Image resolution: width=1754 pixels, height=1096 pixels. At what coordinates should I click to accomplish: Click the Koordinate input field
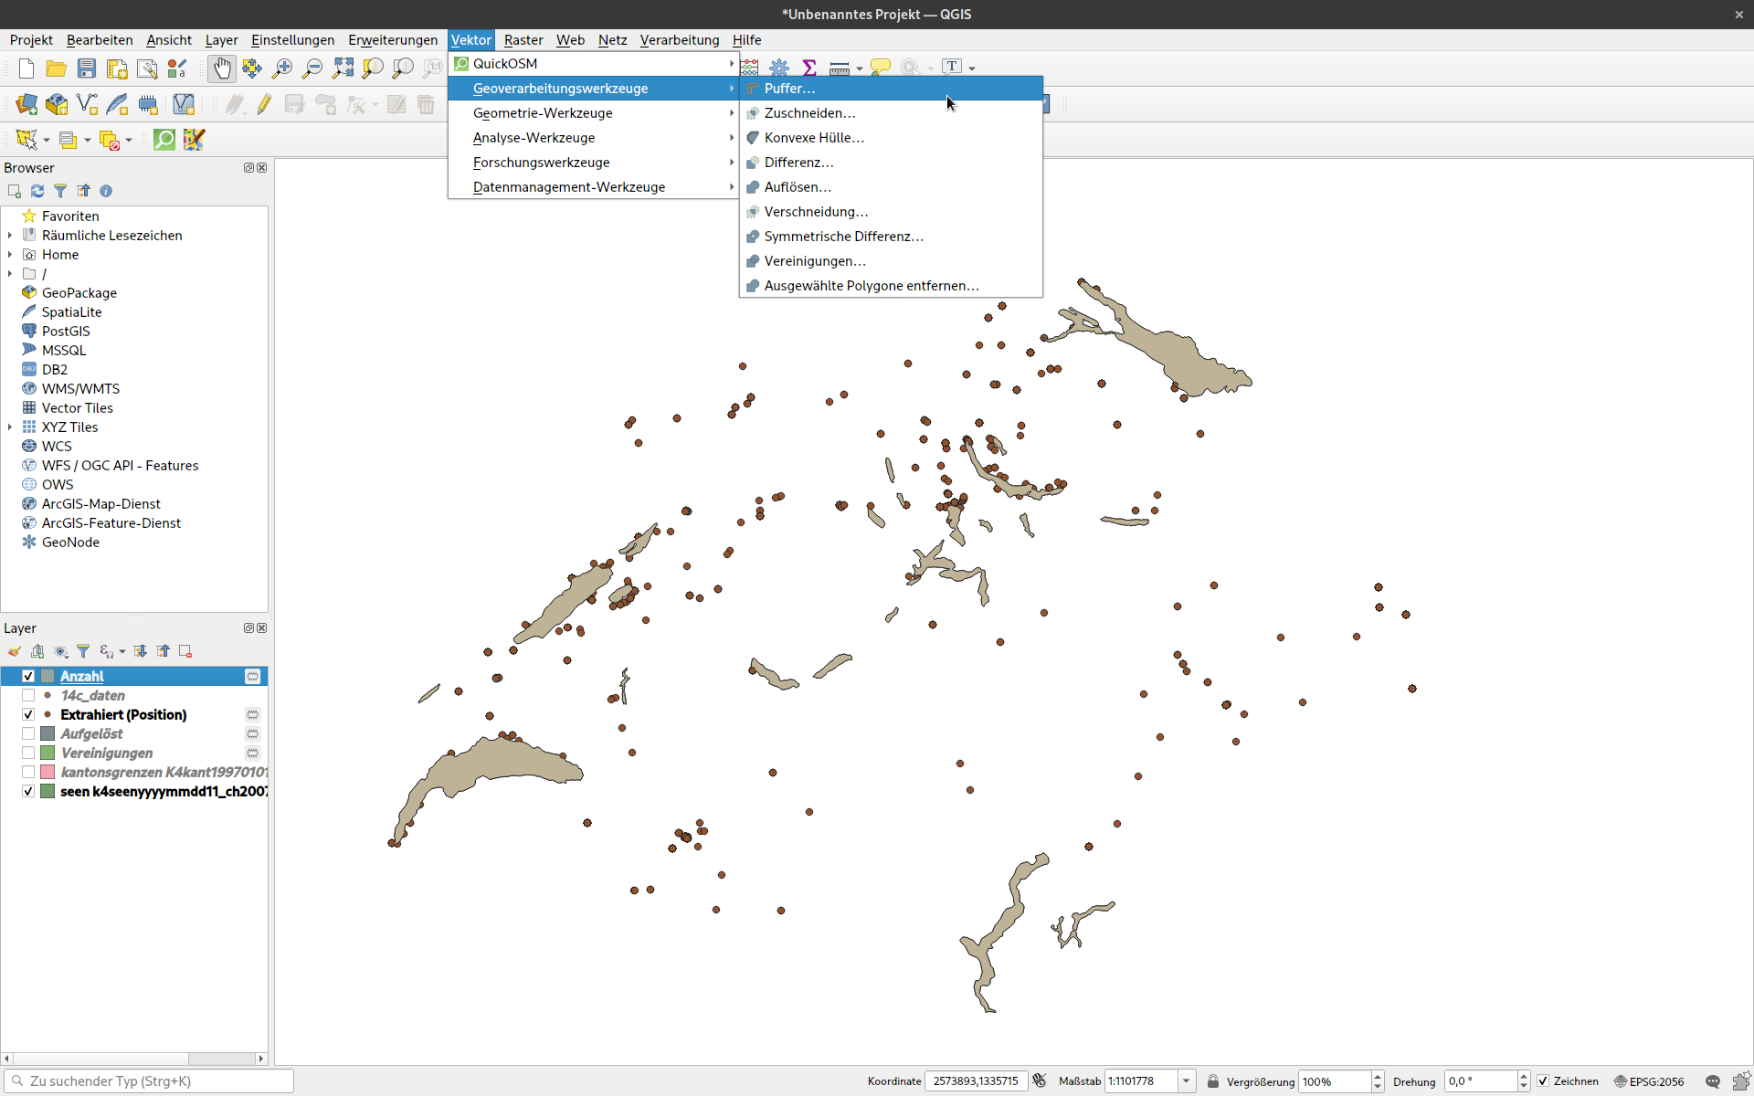click(977, 1081)
